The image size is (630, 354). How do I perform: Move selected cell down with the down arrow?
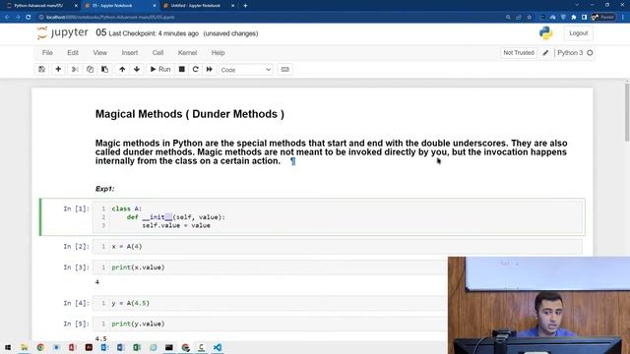click(x=137, y=70)
